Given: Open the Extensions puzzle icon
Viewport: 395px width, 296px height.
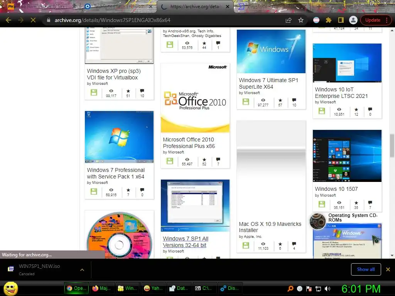Looking at the screenshot, I should pyautogui.click(x=329, y=20).
